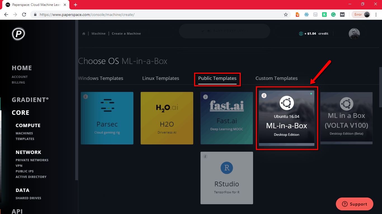The image size is (382, 214).
Task: Open VPN in the sidebar
Action: [x=19, y=166]
